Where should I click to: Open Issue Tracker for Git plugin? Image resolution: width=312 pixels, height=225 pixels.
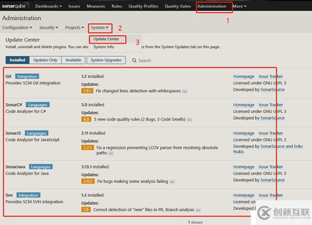coord(271,76)
